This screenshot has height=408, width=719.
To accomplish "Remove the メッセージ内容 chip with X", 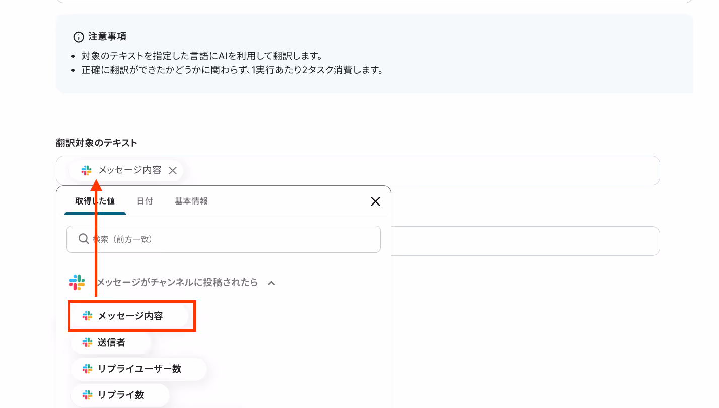I will pos(173,170).
